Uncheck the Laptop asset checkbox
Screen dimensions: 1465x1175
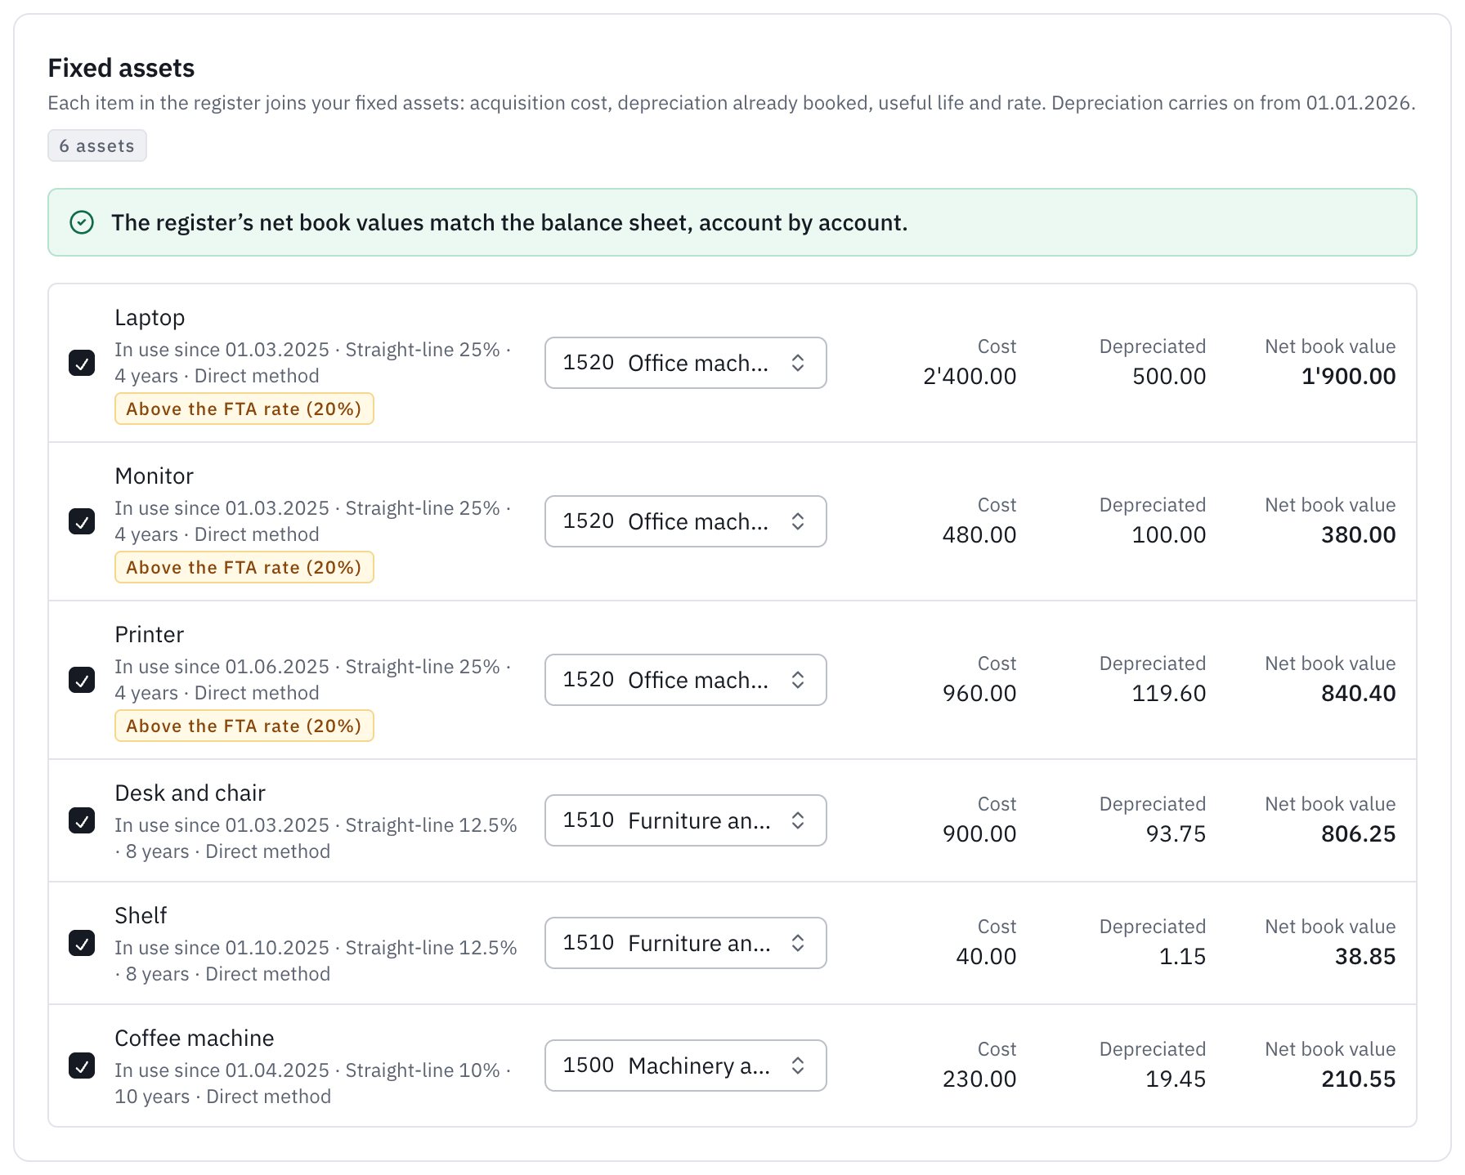click(82, 363)
